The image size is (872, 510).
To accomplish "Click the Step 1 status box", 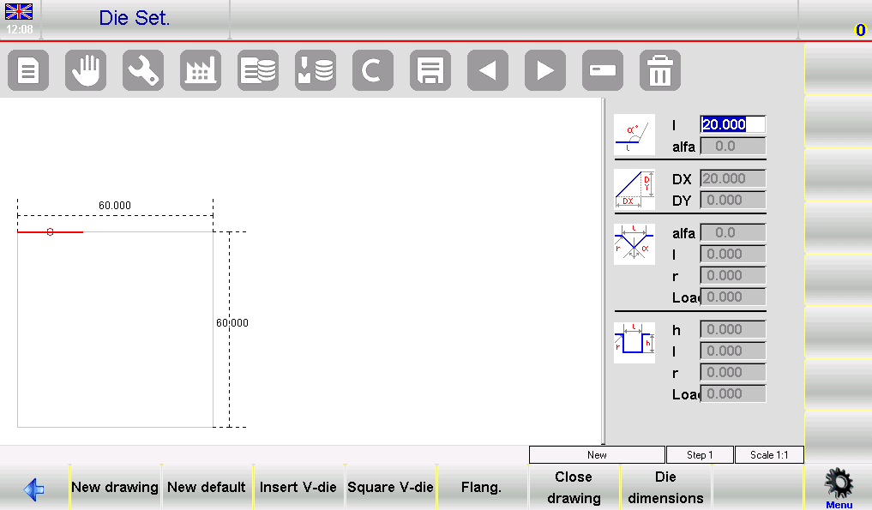I will click(700, 455).
